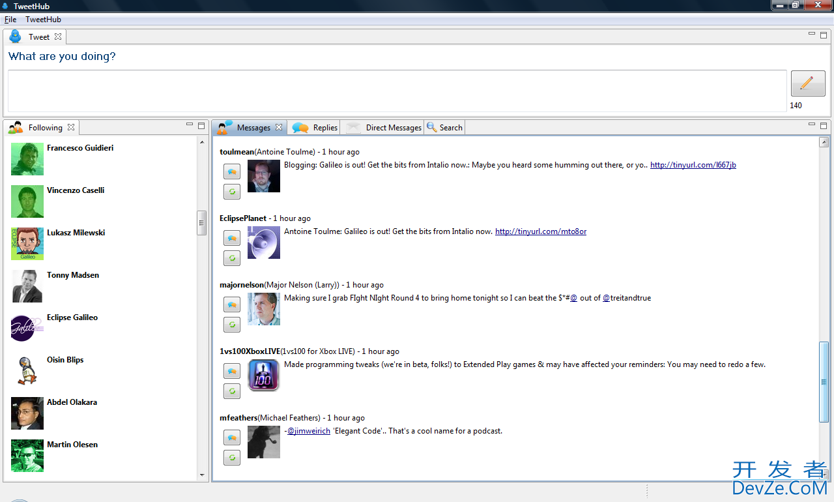Click the EclipsePlanet username
Image resolution: width=834 pixels, height=502 pixels.
click(x=243, y=218)
